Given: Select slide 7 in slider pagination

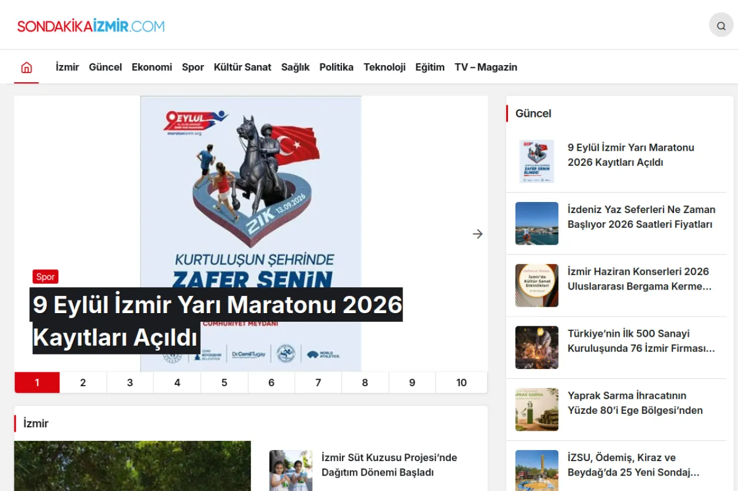Looking at the screenshot, I should point(318,382).
